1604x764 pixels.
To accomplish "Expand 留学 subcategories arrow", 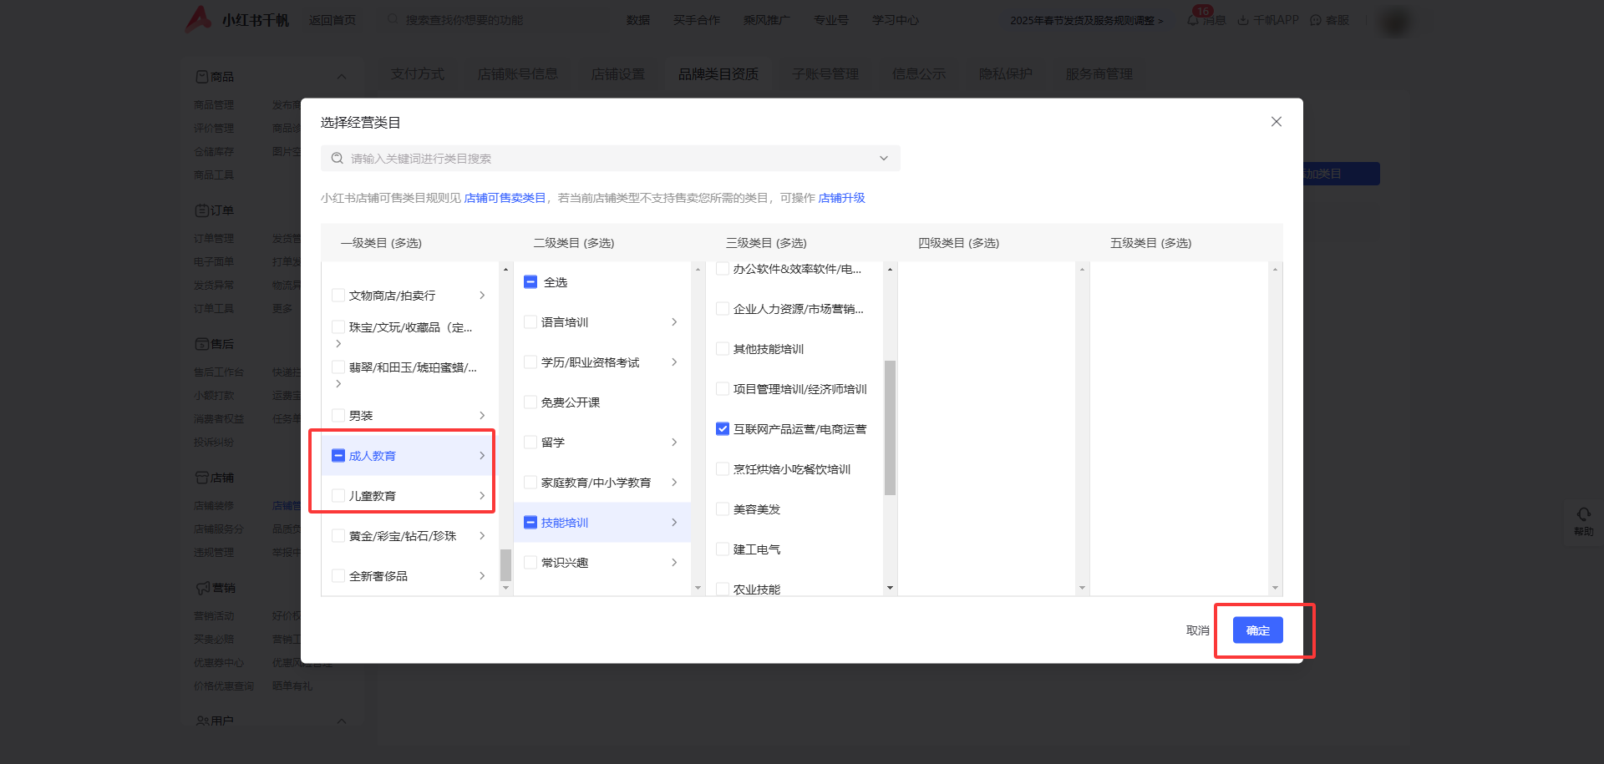I will (x=674, y=442).
